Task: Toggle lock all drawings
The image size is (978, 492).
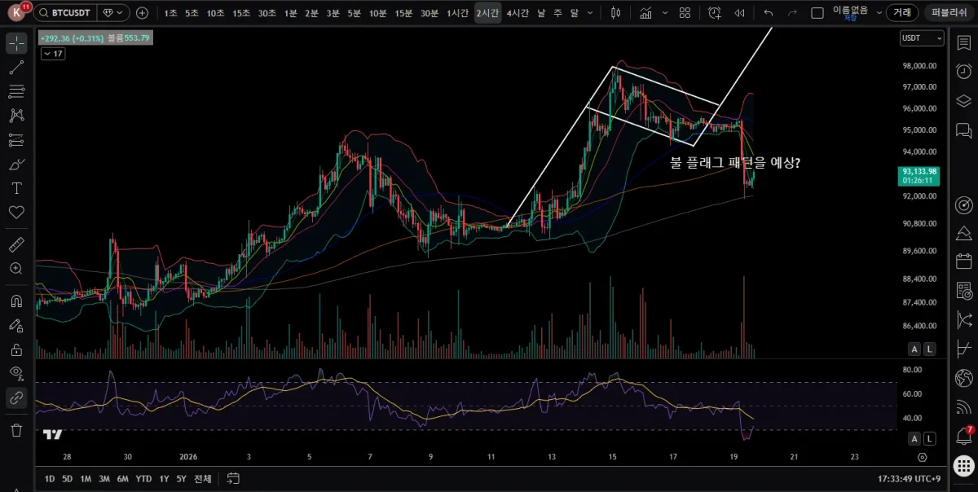Action: [x=16, y=349]
